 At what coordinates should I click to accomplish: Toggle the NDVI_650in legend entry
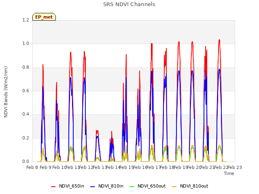click(68, 186)
